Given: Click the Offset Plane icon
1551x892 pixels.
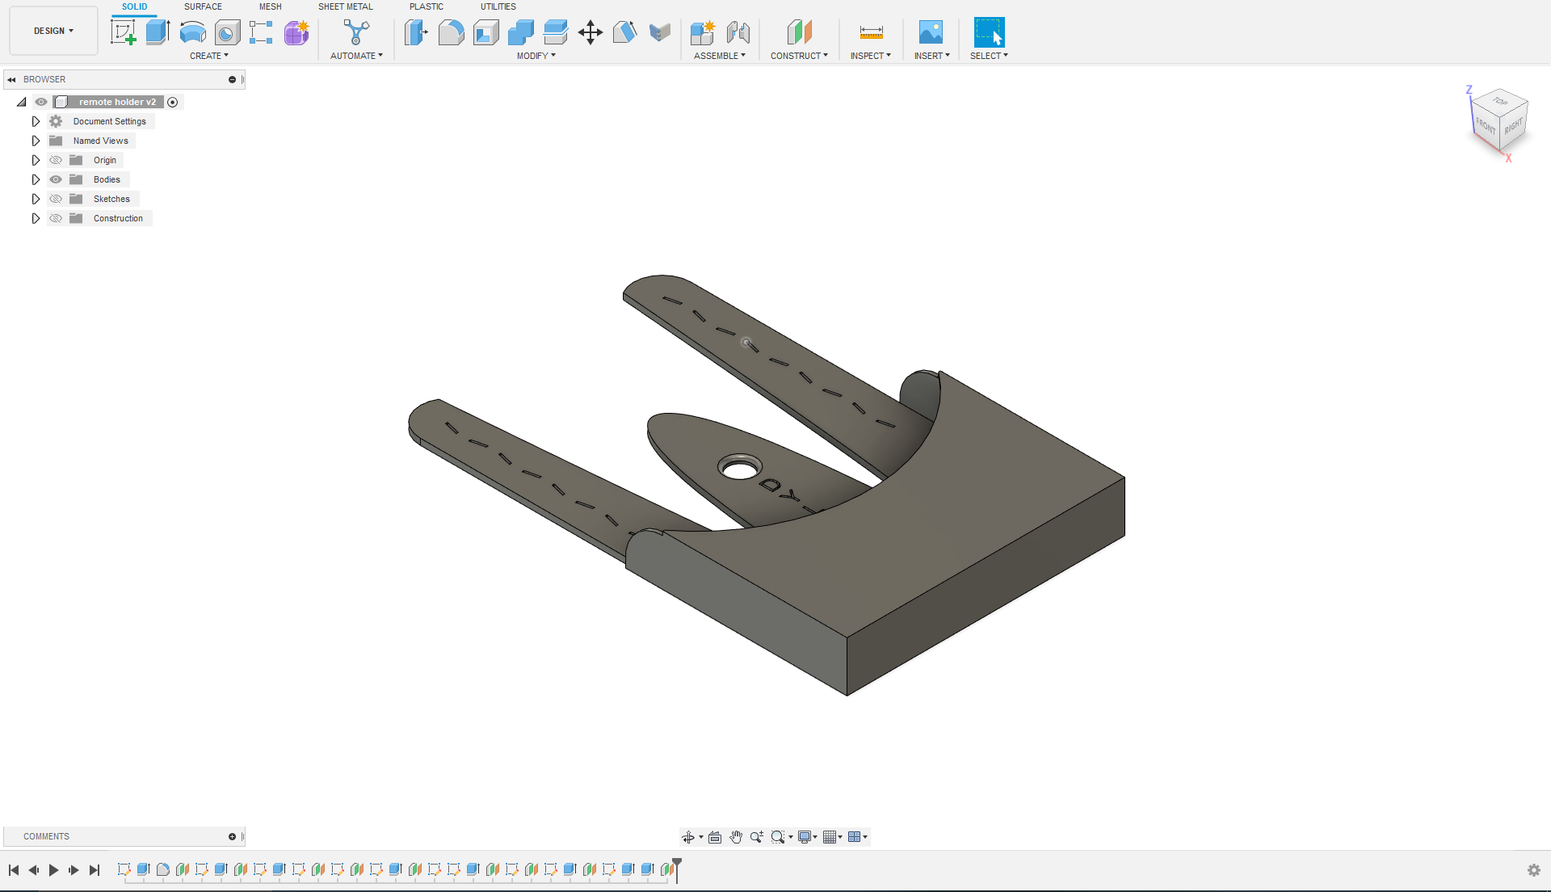Looking at the screenshot, I should pos(799,32).
